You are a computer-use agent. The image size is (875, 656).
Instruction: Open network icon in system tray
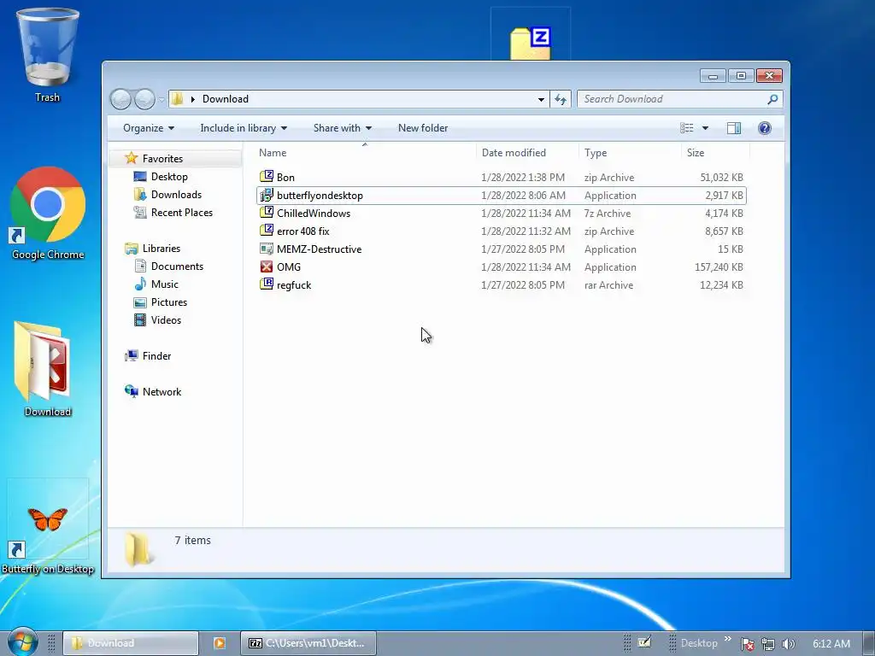pos(768,644)
